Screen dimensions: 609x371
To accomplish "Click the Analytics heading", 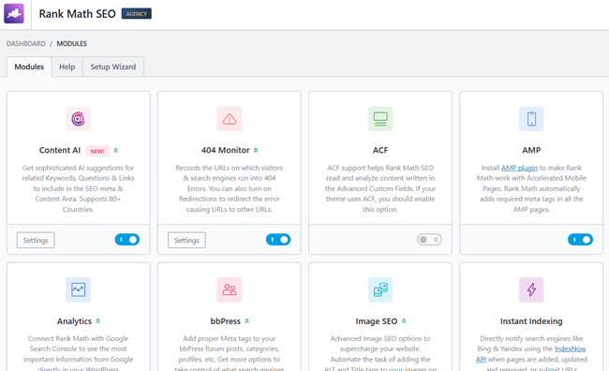I will click(x=74, y=321).
